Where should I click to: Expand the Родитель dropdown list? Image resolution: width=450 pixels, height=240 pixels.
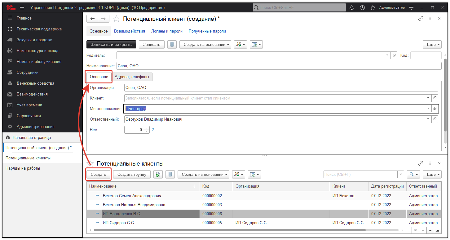387,56
